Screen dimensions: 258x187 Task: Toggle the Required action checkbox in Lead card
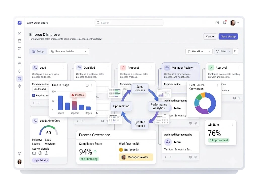(34, 95)
